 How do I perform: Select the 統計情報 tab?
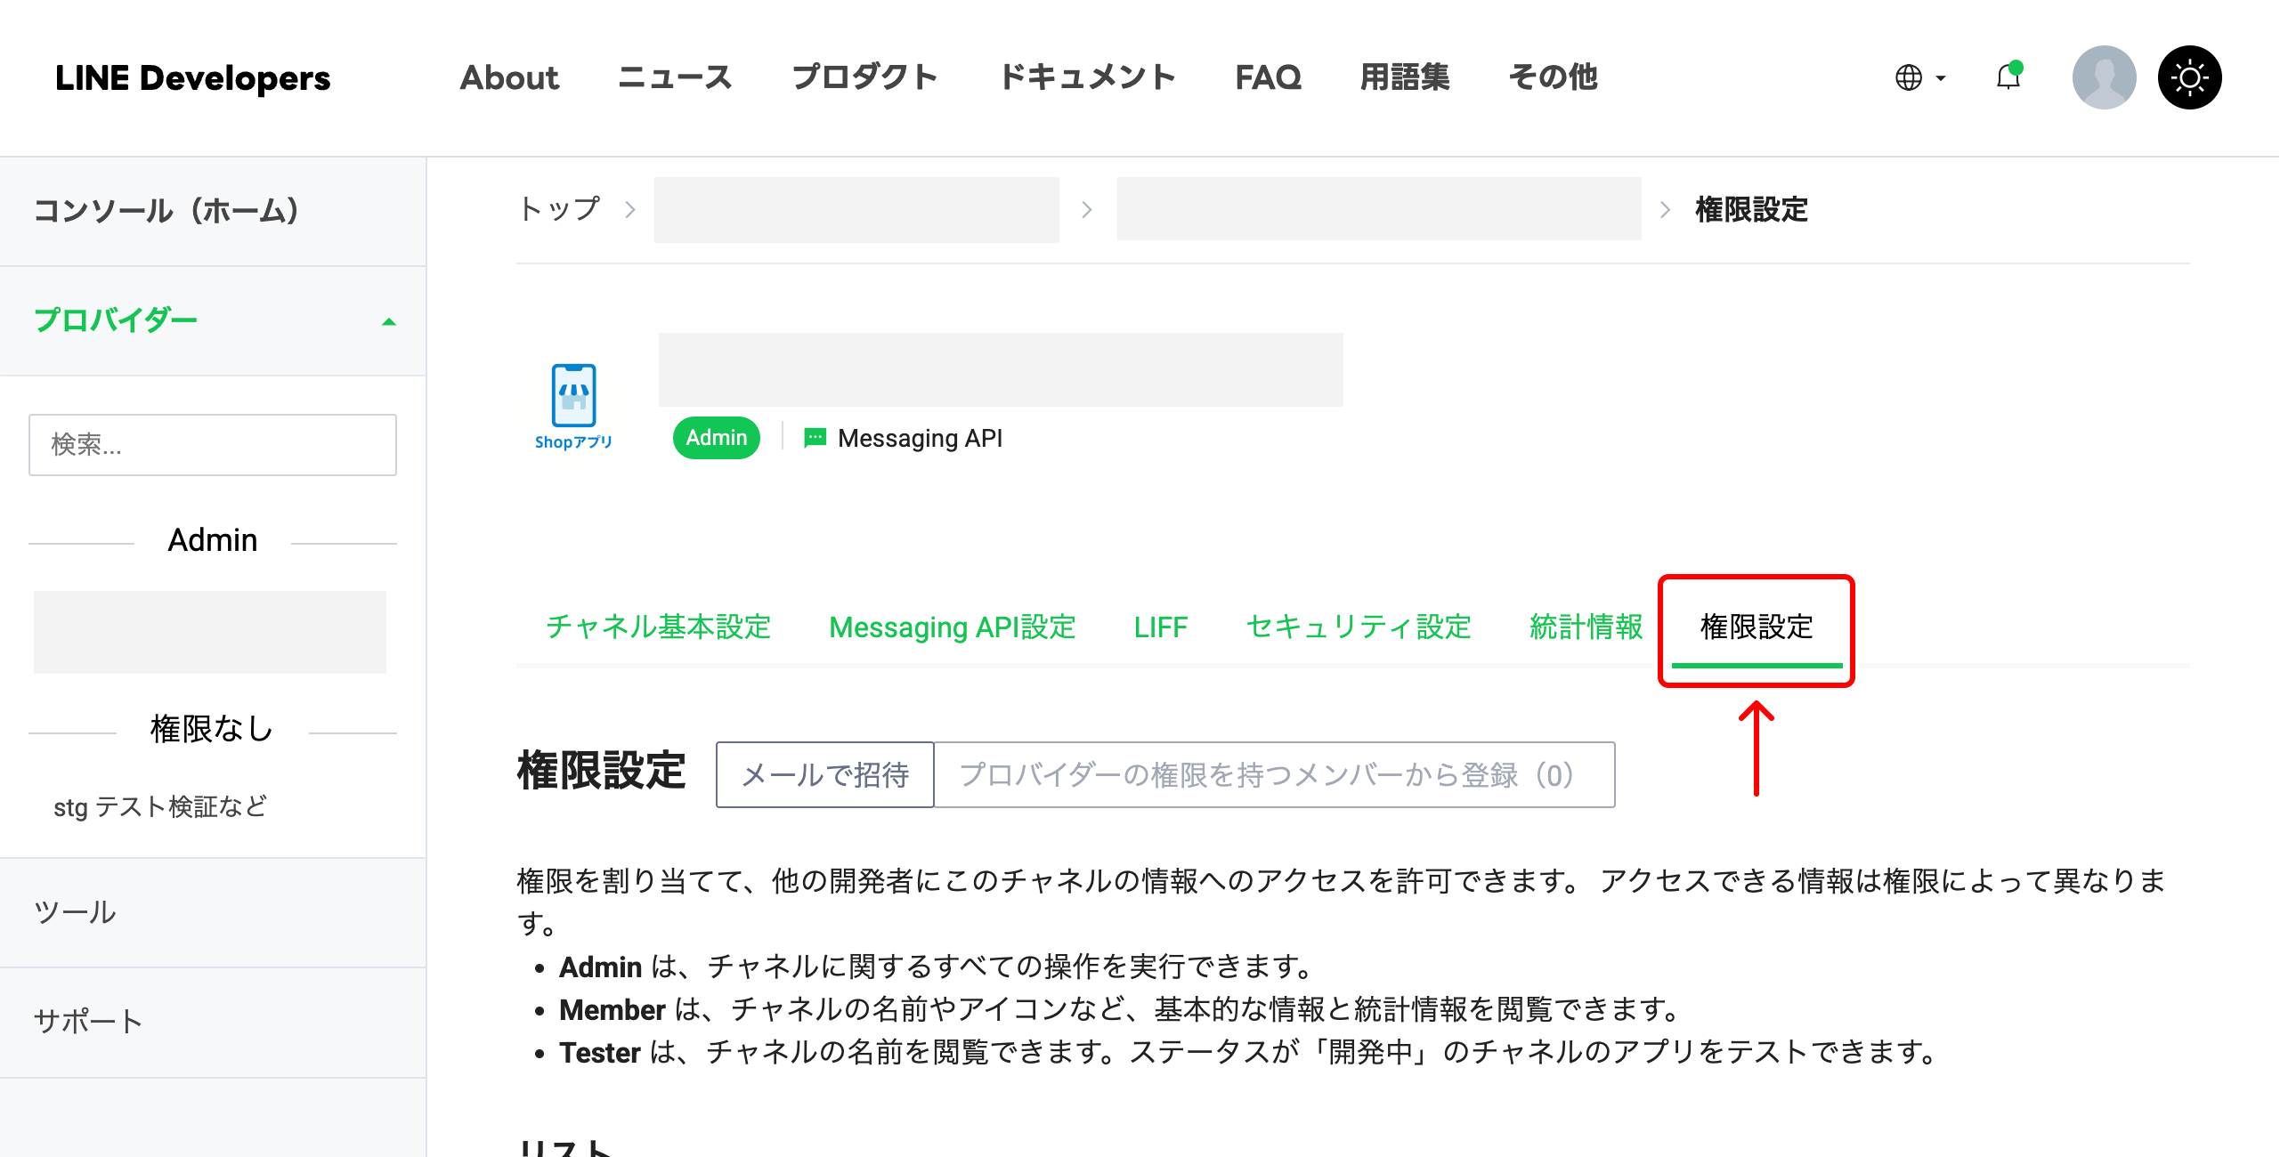point(1586,627)
